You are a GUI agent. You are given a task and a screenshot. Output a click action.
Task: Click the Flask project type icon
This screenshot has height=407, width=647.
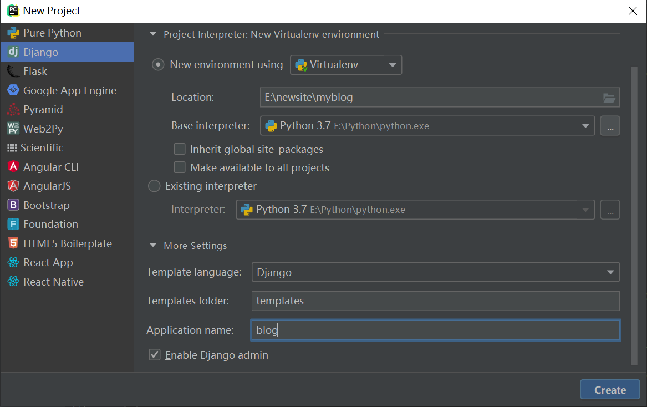tap(13, 72)
